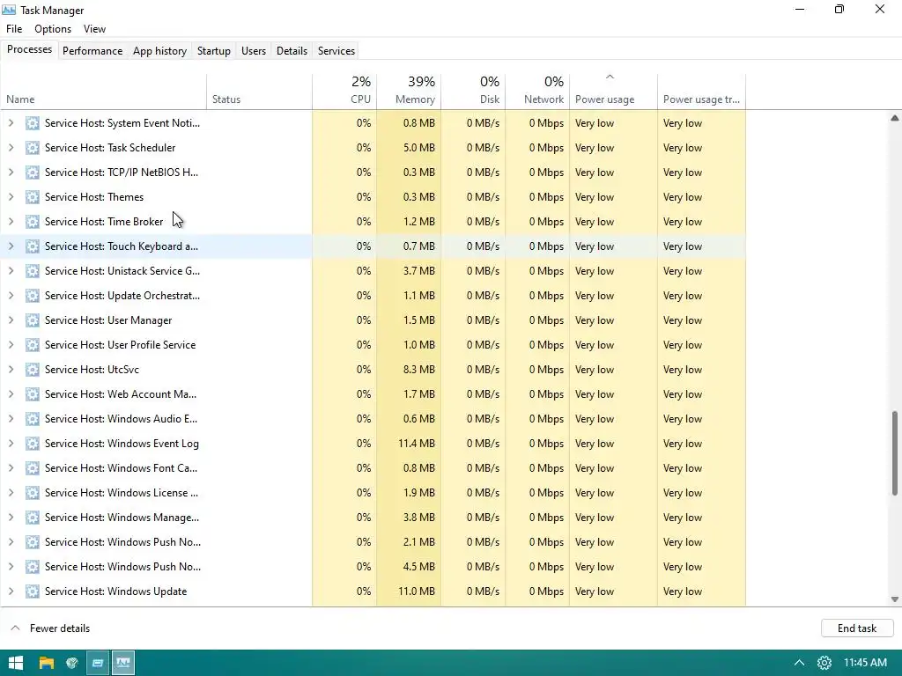Click the gear icon of Service Host: User Manager
This screenshot has height=676, width=902.
point(33,320)
